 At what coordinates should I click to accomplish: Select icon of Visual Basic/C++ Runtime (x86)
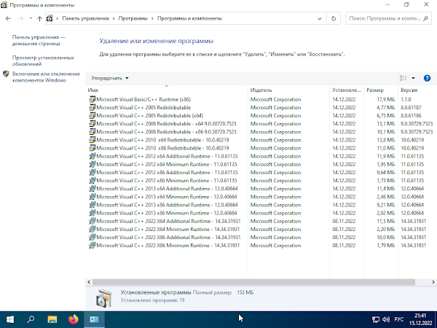92,99
